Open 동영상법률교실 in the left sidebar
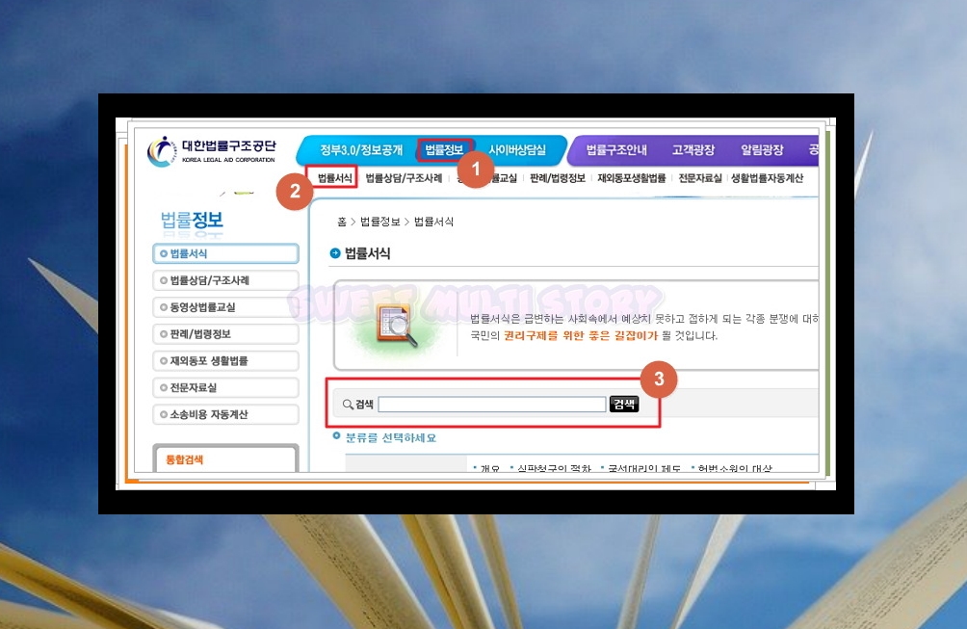This screenshot has width=967, height=629. click(225, 307)
